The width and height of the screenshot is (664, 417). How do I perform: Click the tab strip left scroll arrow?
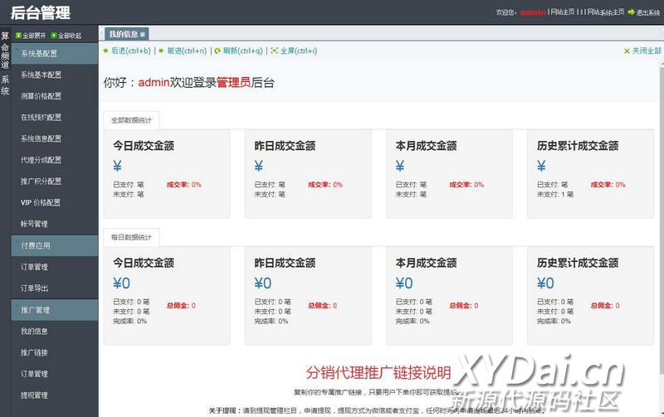click(x=101, y=34)
